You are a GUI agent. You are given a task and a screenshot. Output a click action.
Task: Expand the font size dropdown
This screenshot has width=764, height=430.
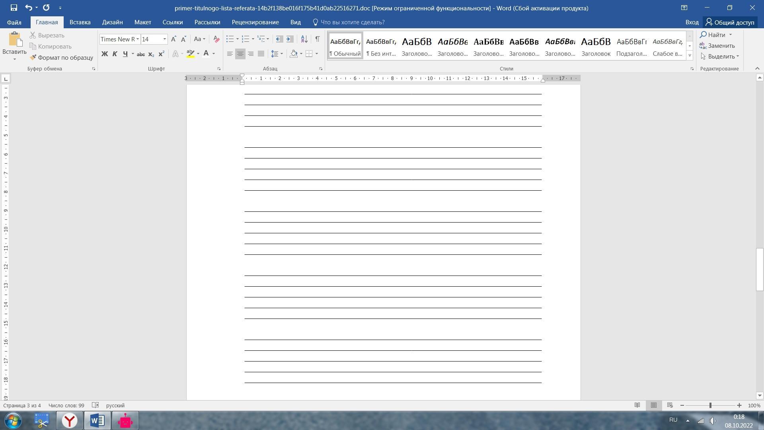[164, 39]
